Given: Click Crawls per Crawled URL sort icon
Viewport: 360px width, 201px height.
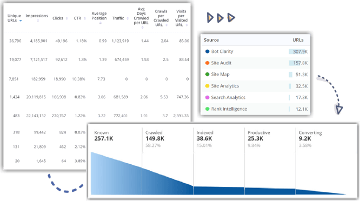Looking at the screenshot, I should (166, 25).
